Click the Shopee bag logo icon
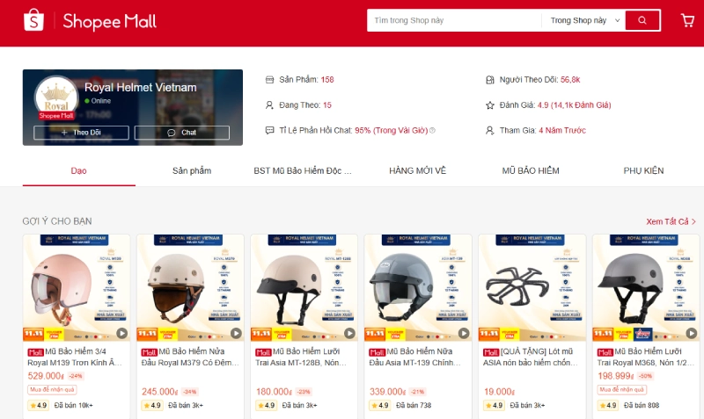This screenshot has height=419, width=704. 33,20
